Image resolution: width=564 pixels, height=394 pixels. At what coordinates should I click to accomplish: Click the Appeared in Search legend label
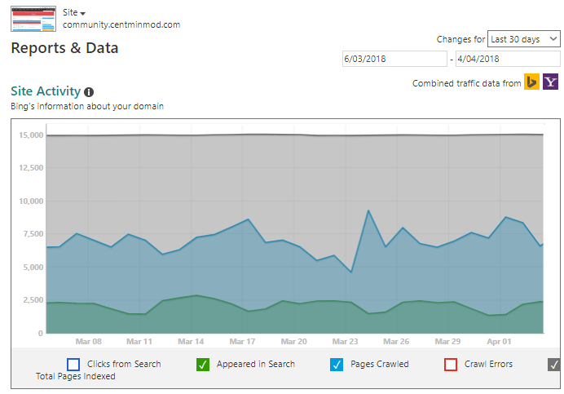(256, 364)
